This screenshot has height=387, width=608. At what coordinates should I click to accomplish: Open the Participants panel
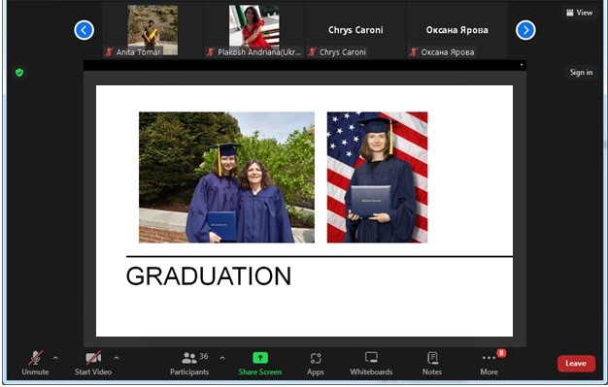tap(189, 363)
